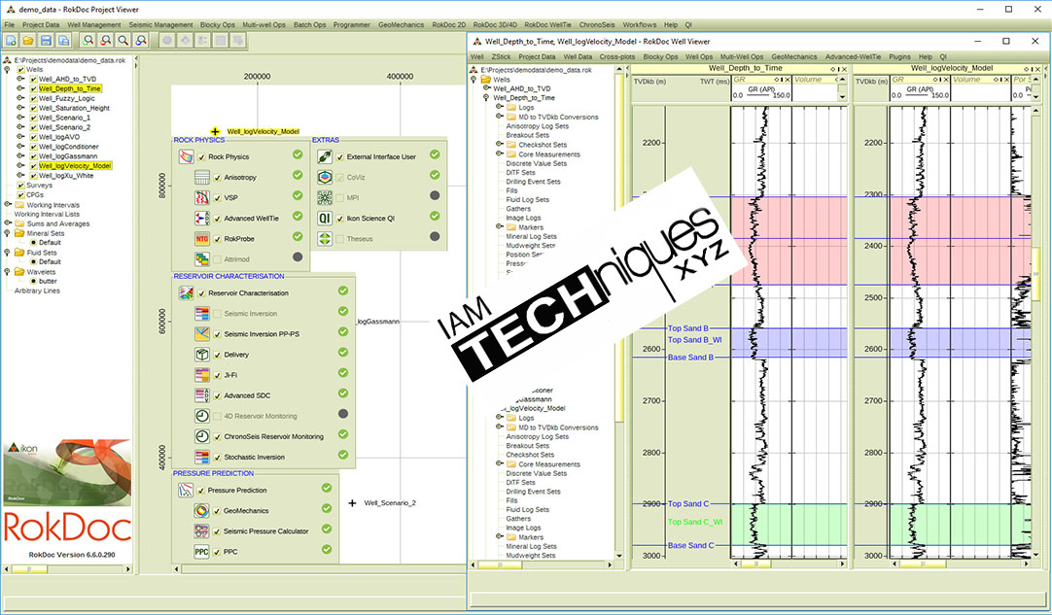Toggle the Pressure Prediction checkbox
The height and width of the screenshot is (615, 1052).
pyautogui.click(x=200, y=491)
